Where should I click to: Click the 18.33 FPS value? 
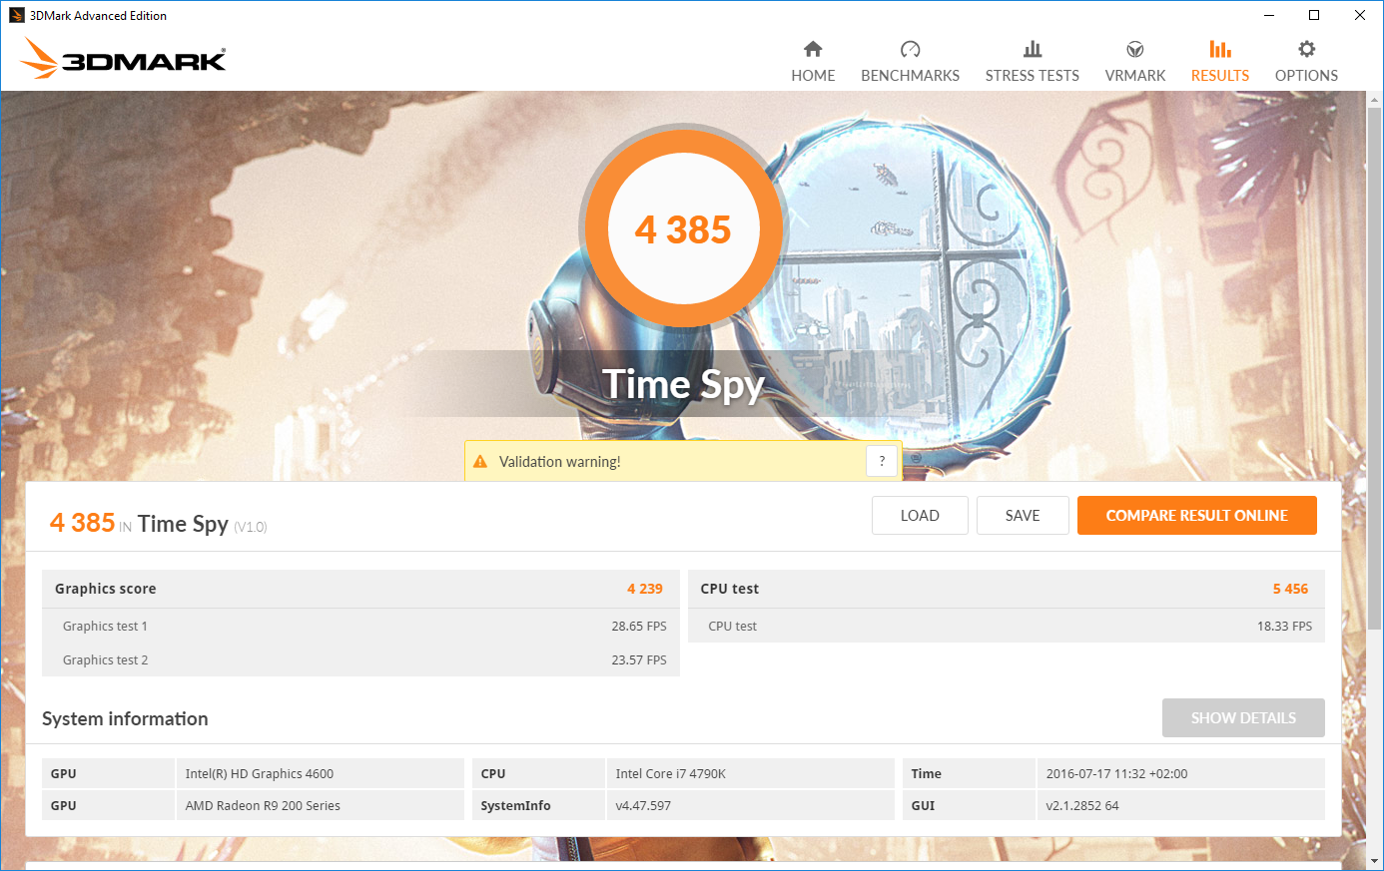1284,627
